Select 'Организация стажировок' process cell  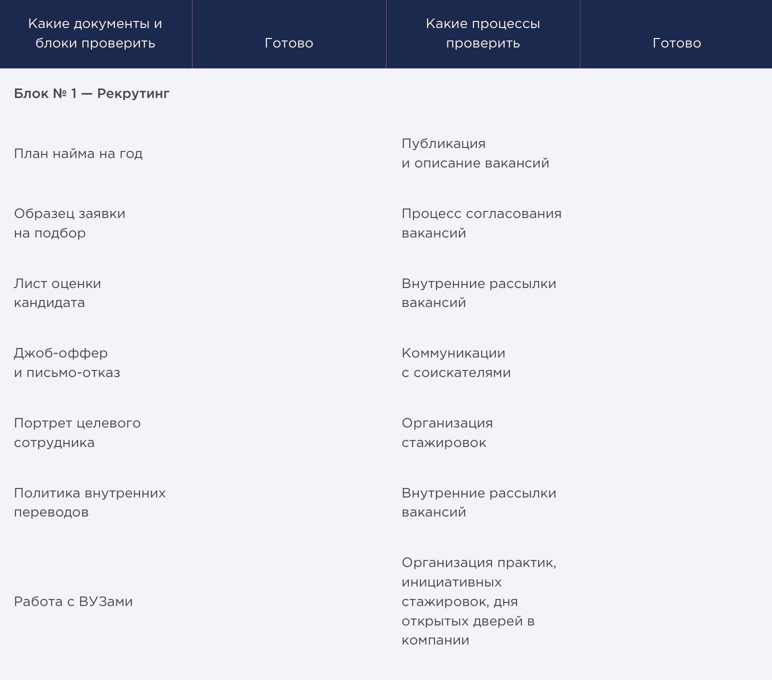click(x=447, y=432)
